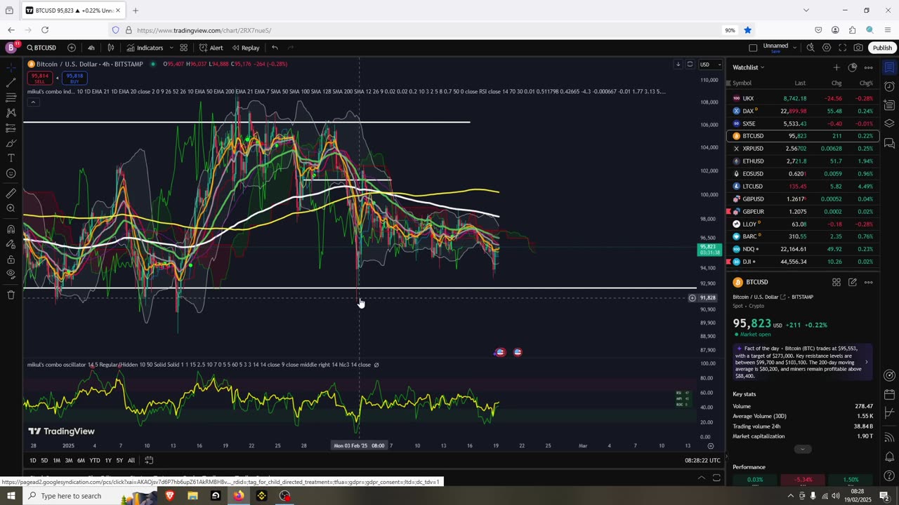The height and width of the screenshot is (505, 899).
Task: Open watchlist more options menu
Action: click(x=868, y=67)
